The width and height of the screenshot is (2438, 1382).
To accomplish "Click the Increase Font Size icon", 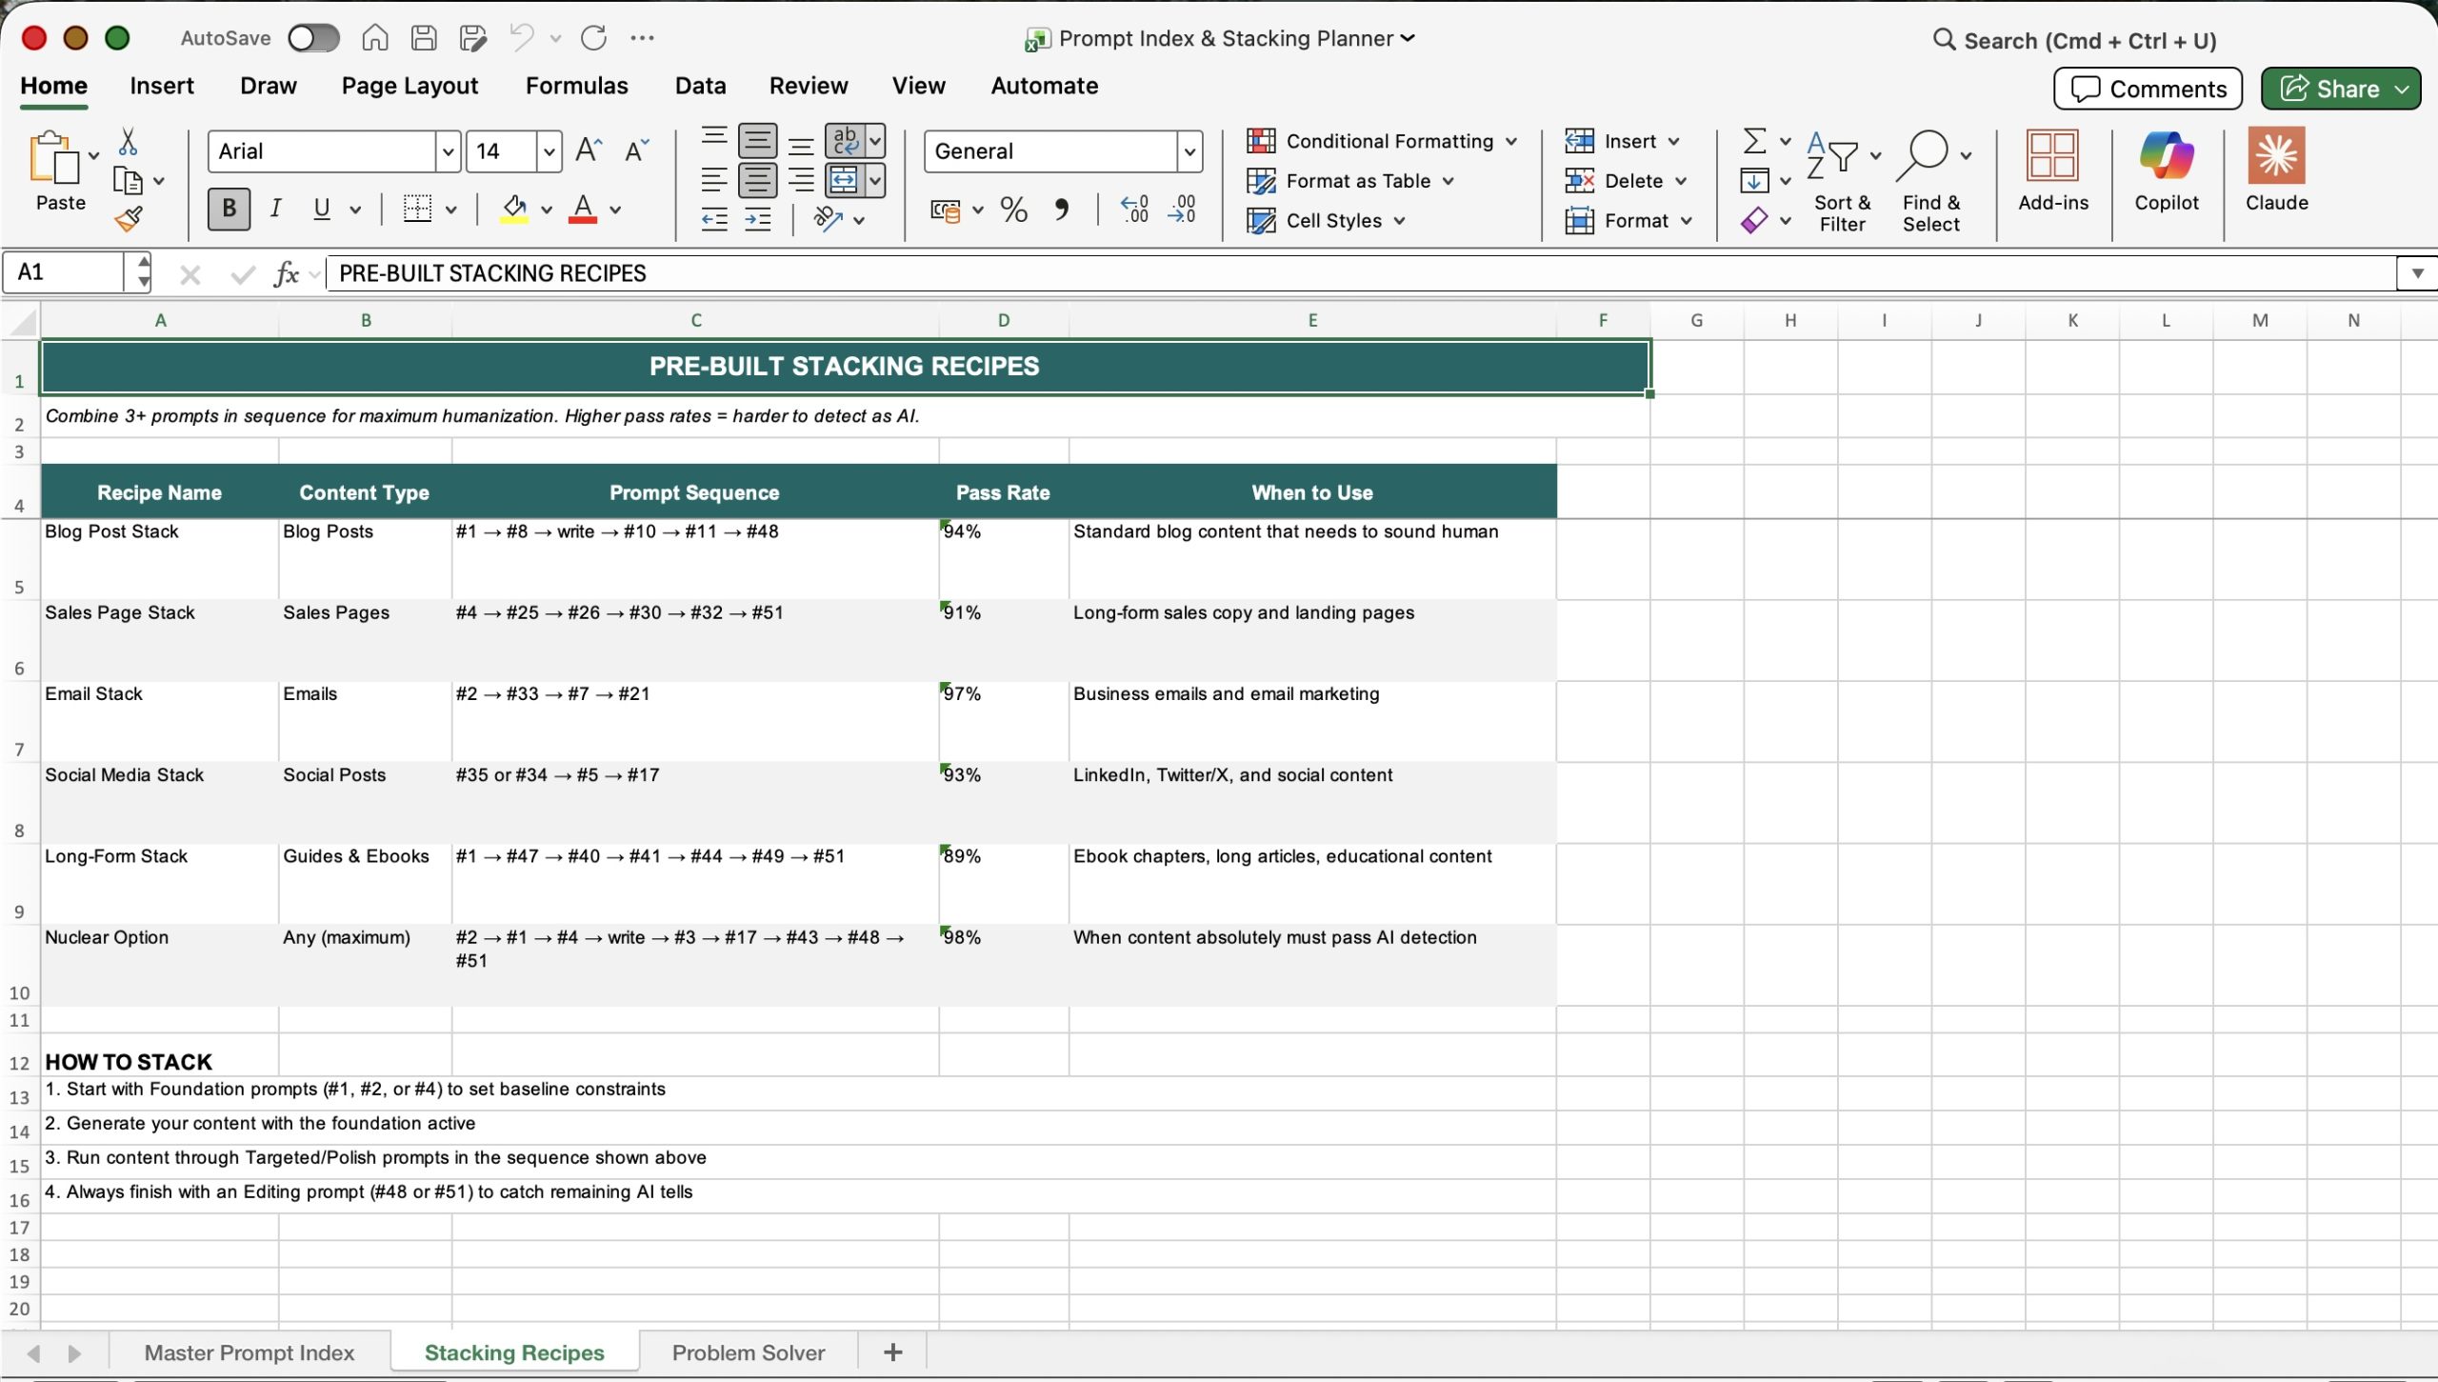I will (589, 150).
